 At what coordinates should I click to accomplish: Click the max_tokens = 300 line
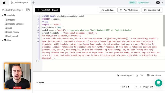[x=52, y=27]
